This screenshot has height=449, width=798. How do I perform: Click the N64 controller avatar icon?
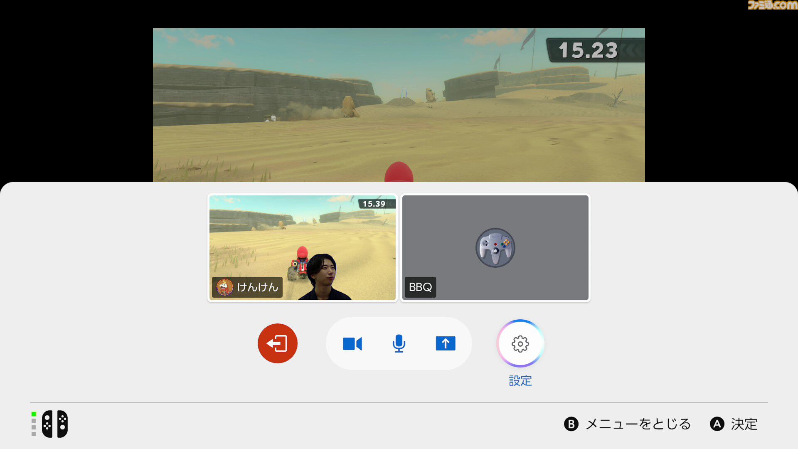pos(495,248)
